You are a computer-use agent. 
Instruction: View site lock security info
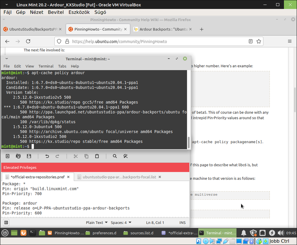click(67, 41)
